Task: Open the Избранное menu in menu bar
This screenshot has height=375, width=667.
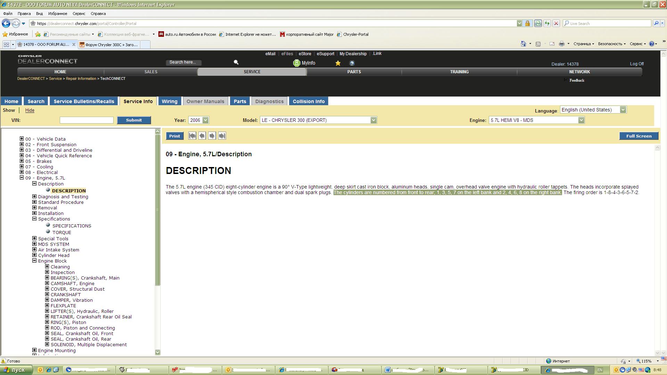Action: coord(58,14)
